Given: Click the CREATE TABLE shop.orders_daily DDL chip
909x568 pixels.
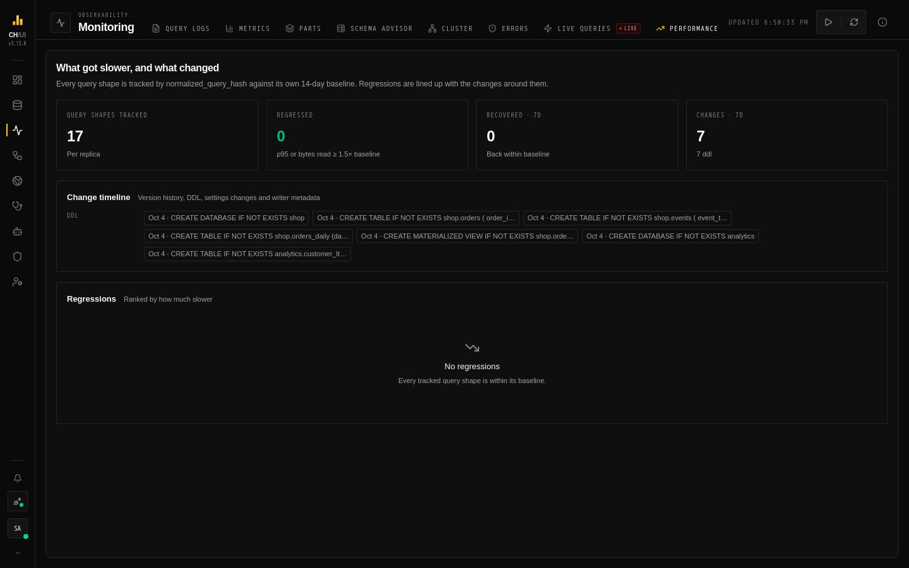Looking at the screenshot, I should (x=248, y=236).
